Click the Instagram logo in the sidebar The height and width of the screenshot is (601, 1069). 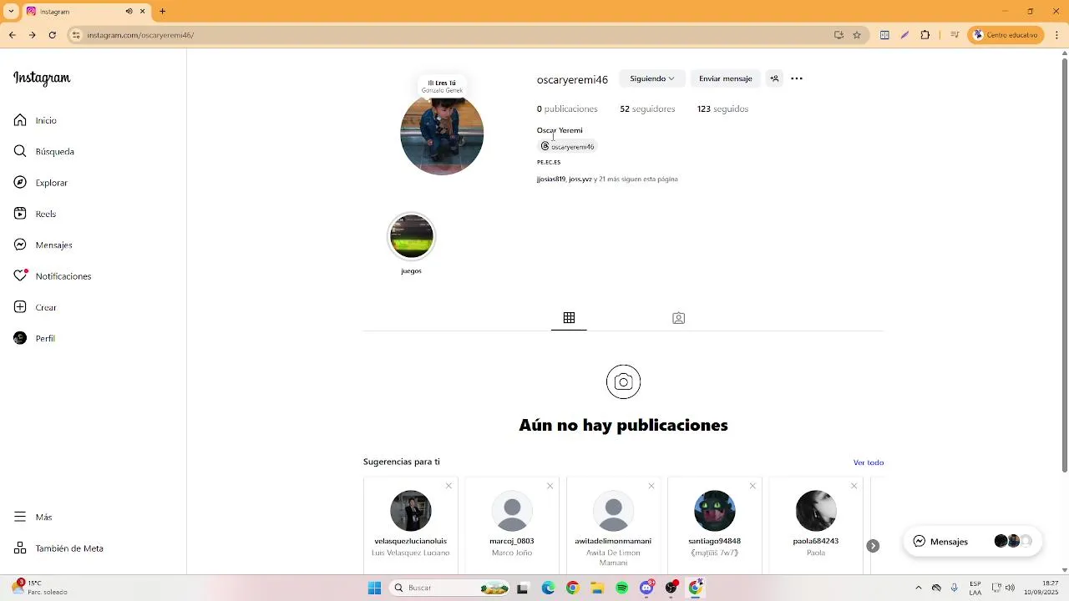pos(42,78)
